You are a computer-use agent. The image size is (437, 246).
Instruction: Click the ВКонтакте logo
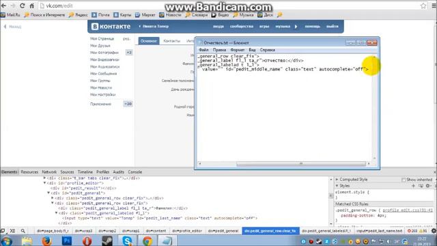(x=111, y=26)
